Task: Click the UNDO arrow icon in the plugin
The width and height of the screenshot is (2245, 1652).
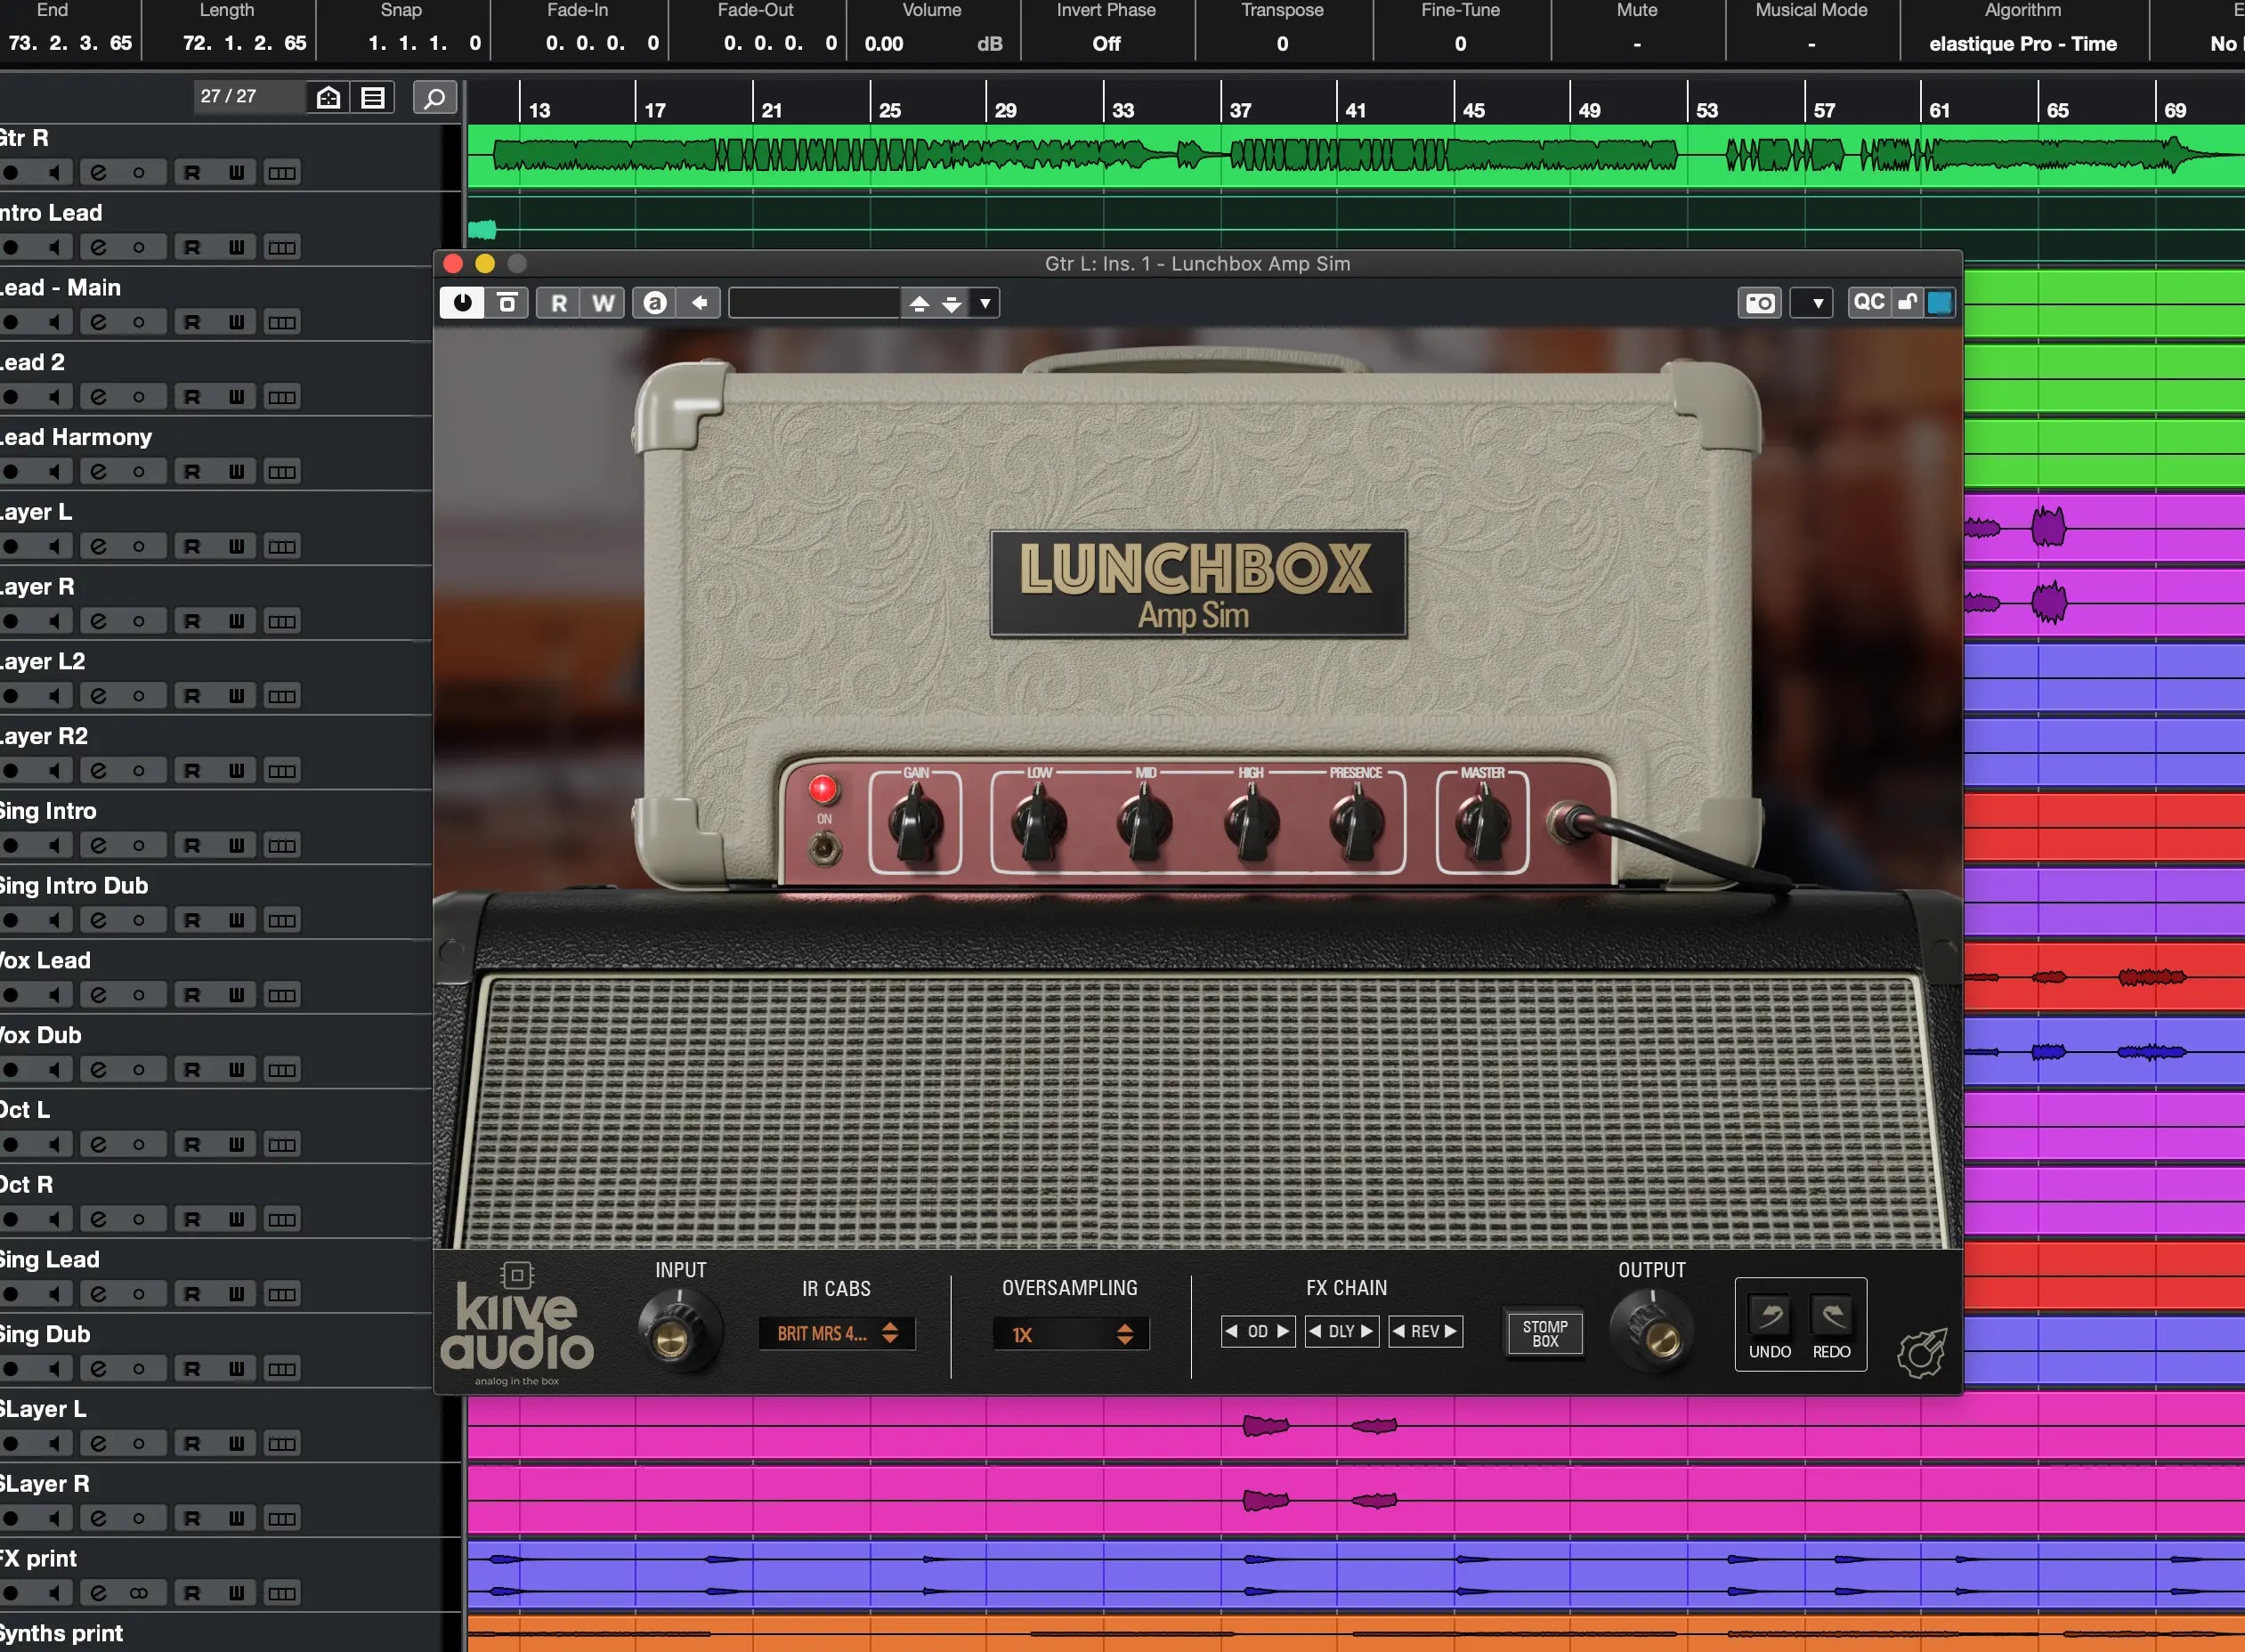Action: point(1770,1315)
